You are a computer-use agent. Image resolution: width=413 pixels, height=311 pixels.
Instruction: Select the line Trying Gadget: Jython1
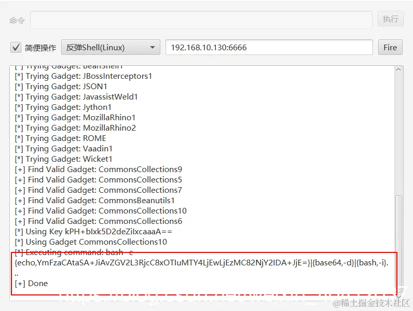(63, 107)
